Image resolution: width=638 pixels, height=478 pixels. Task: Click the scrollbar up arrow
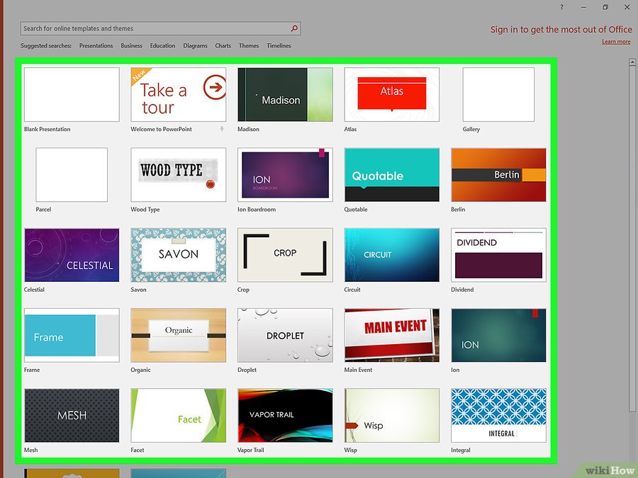point(631,63)
